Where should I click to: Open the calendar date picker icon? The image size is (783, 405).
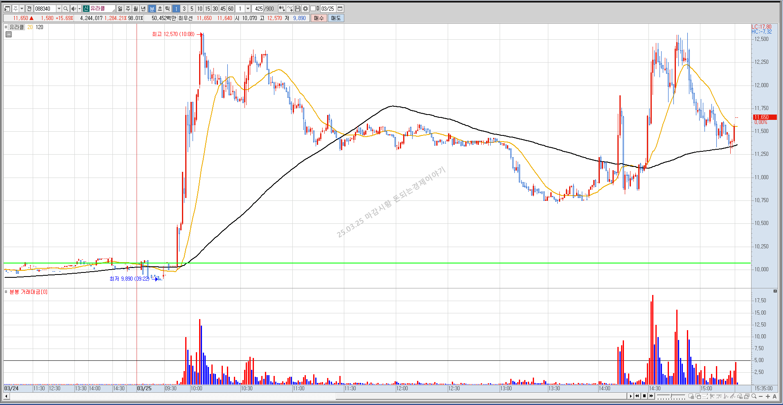point(340,9)
